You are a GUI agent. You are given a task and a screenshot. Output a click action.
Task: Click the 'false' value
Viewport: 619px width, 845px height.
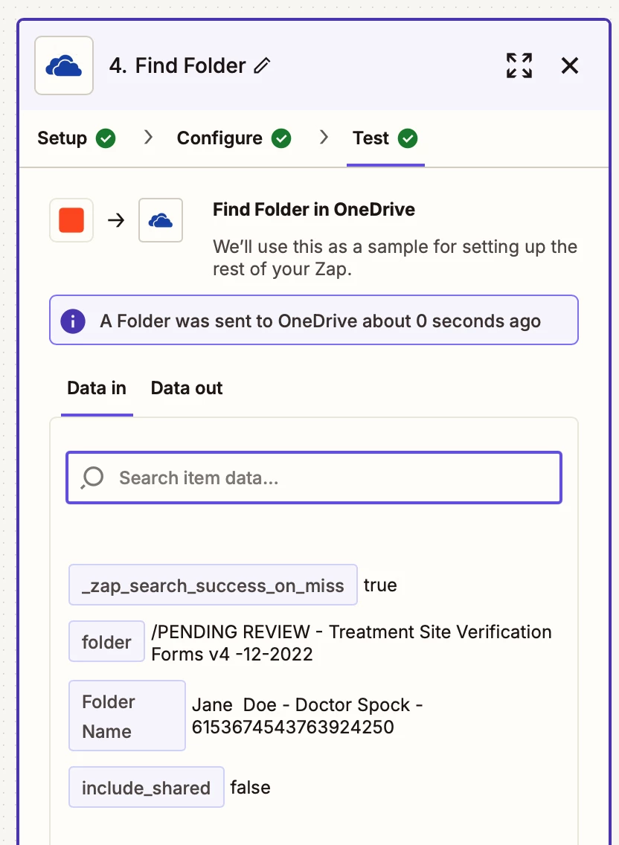tap(250, 787)
